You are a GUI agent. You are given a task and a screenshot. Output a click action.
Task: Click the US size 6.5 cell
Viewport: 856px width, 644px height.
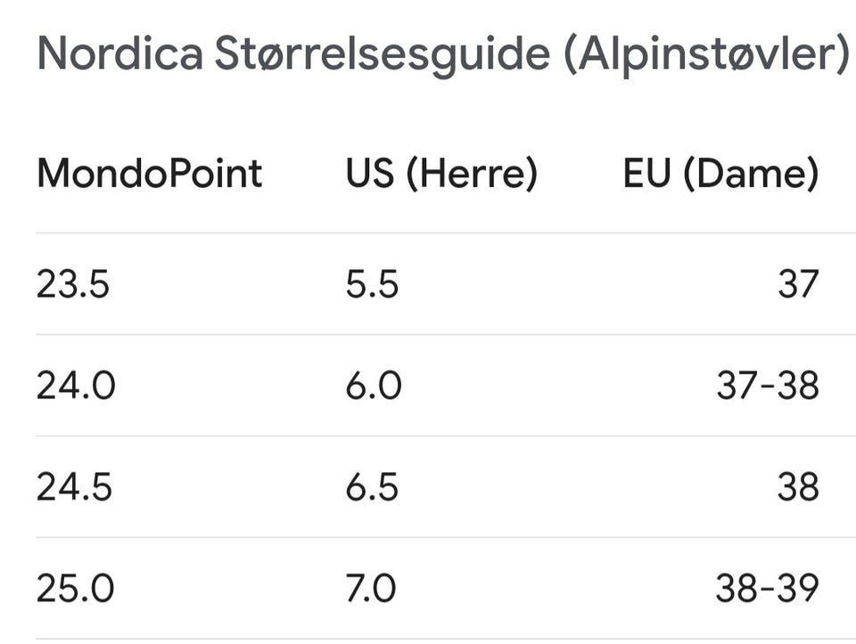click(x=373, y=487)
